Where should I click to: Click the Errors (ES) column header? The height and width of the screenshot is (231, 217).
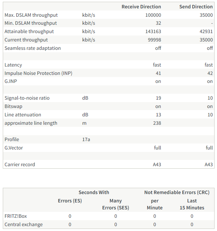pos(70,201)
